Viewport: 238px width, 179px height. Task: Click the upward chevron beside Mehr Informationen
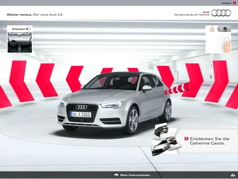tap(117, 175)
